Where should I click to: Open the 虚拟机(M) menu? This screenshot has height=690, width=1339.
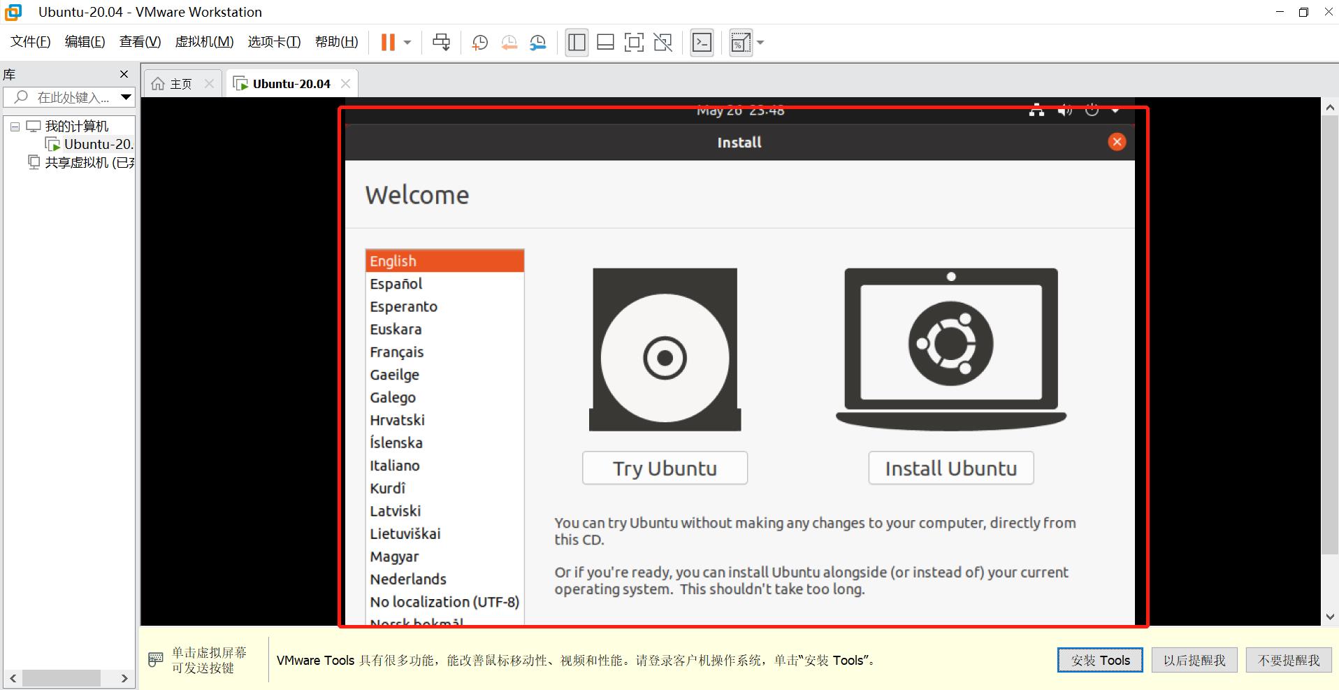coord(204,42)
